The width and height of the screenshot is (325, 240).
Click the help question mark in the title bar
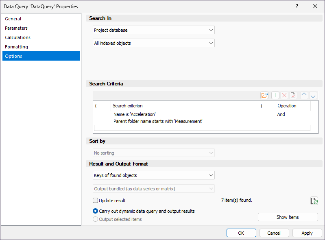click(x=297, y=6)
